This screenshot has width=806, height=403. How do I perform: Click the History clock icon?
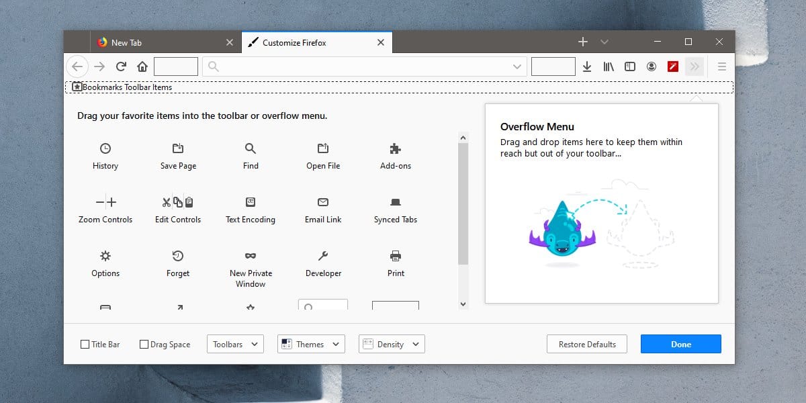[105, 148]
